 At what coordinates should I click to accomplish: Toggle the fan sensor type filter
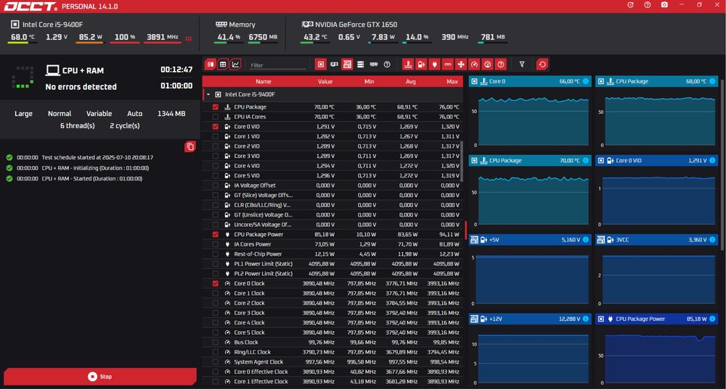461,64
